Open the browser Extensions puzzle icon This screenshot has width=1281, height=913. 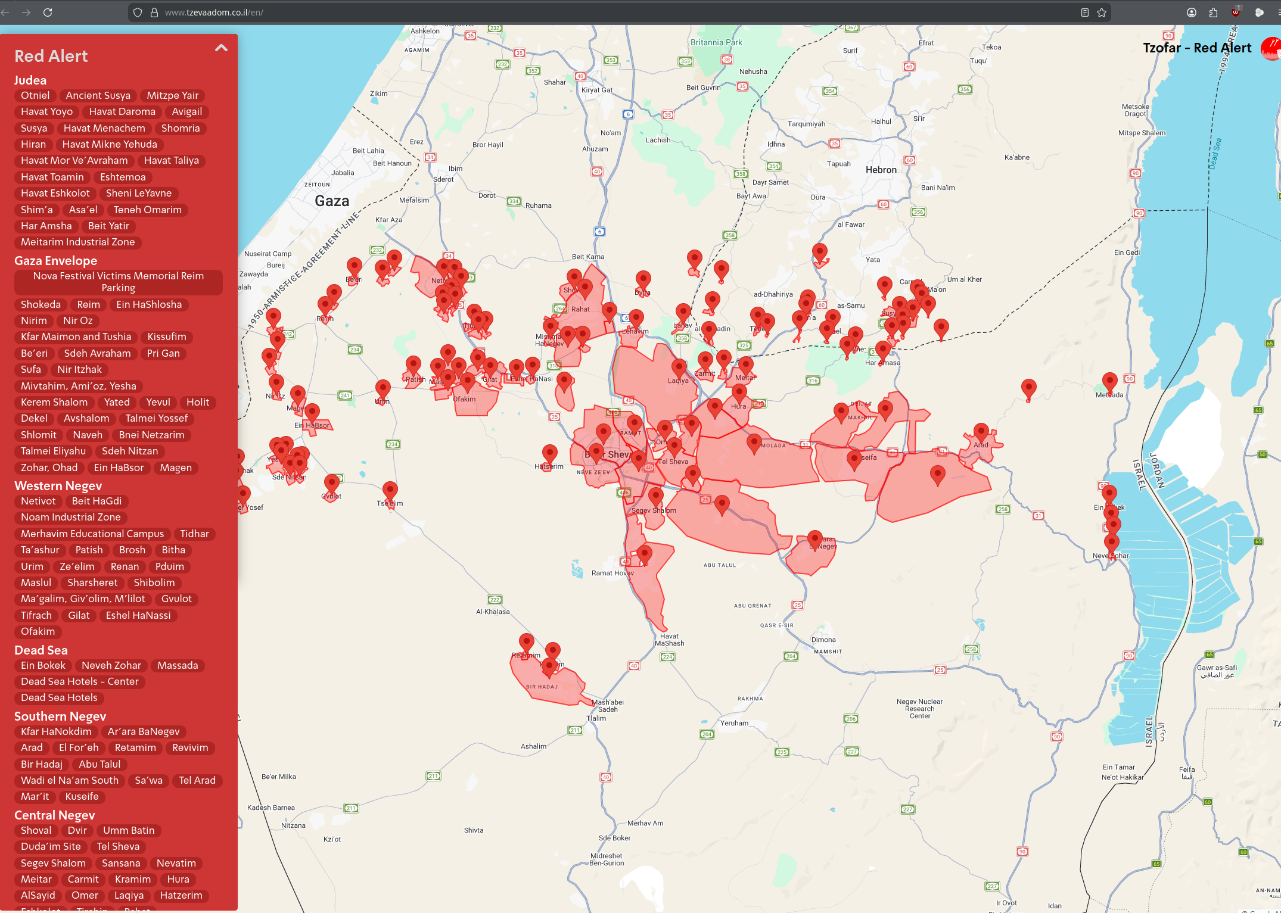pyautogui.click(x=1213, y=13)
